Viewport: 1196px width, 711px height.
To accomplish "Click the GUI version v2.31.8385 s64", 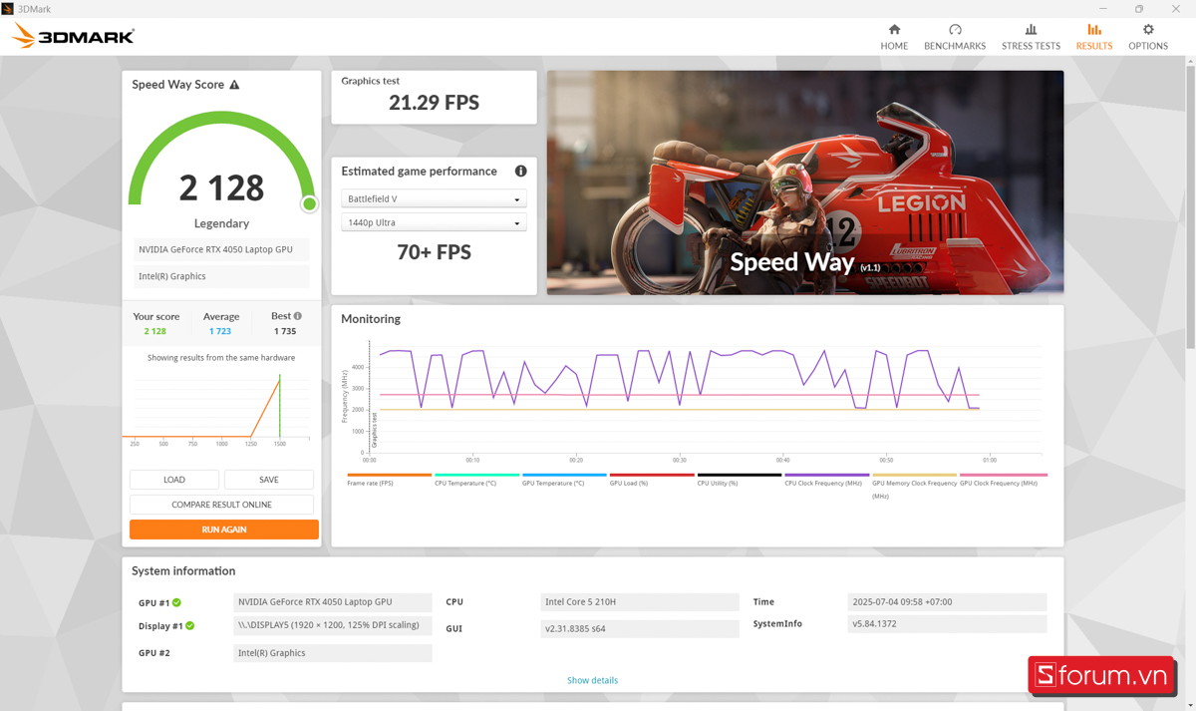I will [x=639, y=629].
